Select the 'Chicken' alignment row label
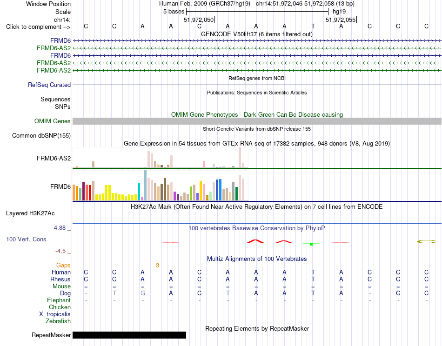 coord(60,307)
